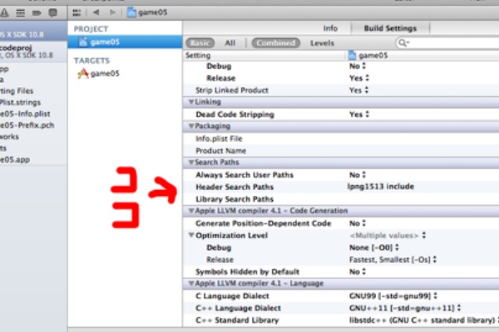This screenshot has height=332, width=499.
Task: Go forward with the right arrow
Action: [113, 13]
